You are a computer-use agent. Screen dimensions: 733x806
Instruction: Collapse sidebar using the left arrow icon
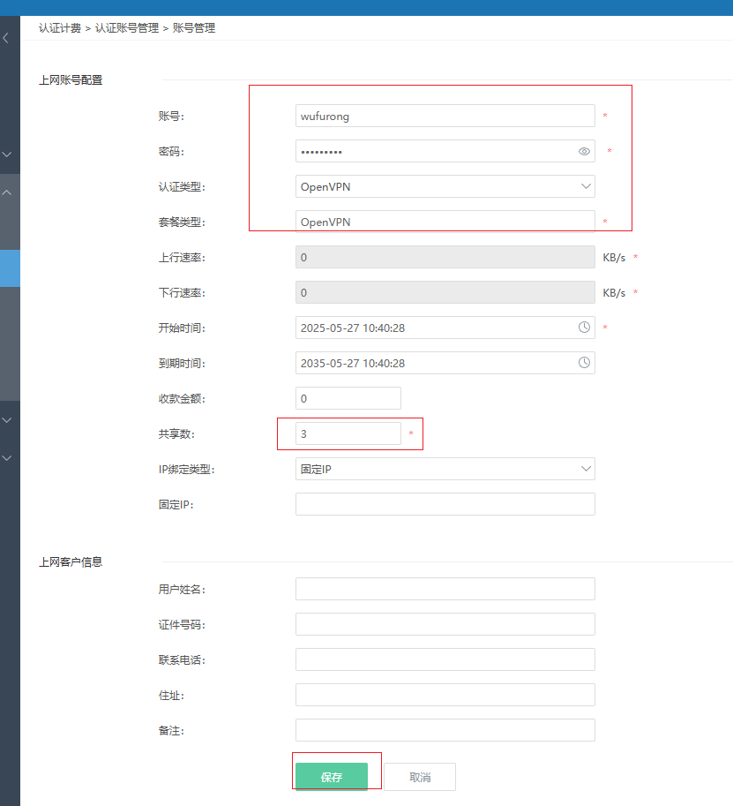click(7, 39)
